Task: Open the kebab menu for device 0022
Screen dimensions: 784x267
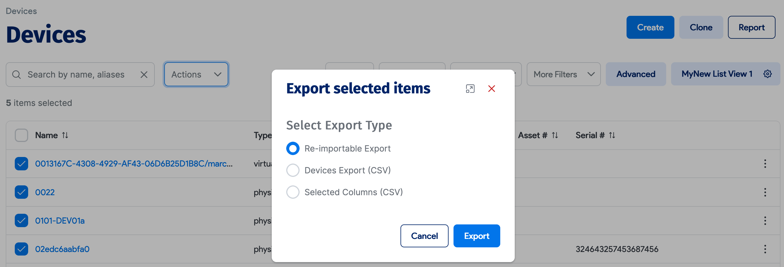Action: coord(765,192)
